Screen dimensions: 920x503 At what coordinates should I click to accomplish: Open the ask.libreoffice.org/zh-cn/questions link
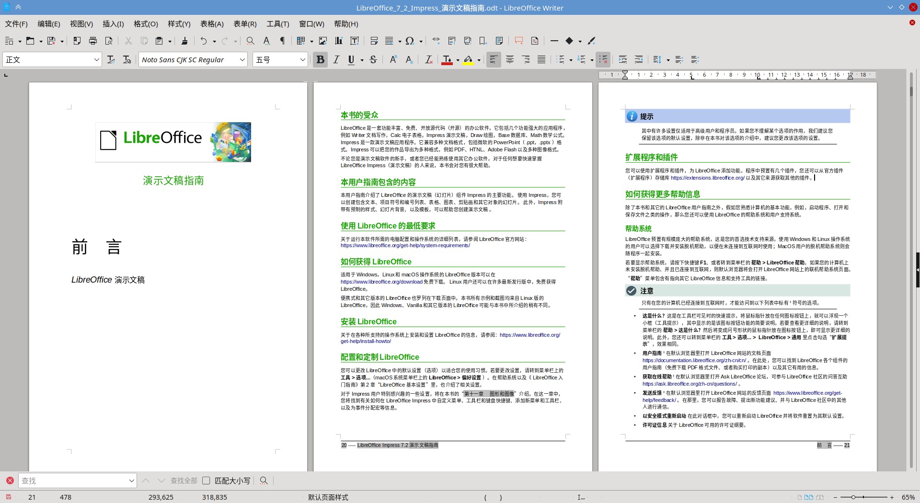(x=690, y=384)
